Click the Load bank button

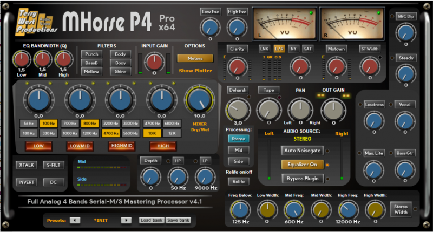pyautogui.click(x=152, y=220)
